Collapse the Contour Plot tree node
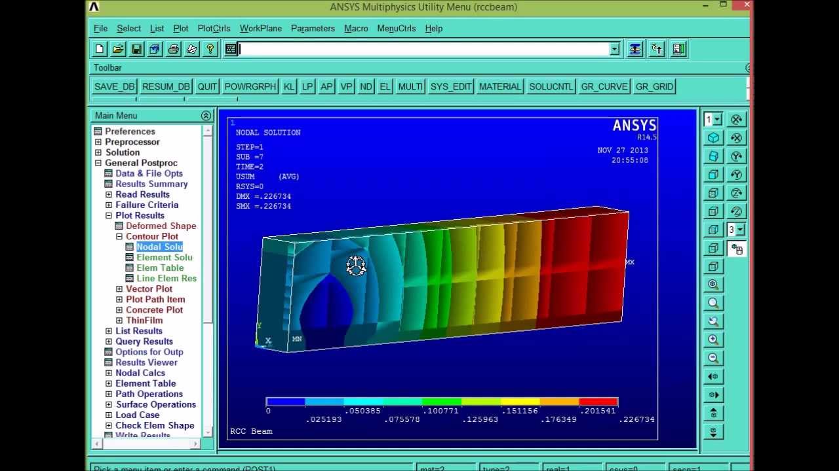The height and width of the screenshot is (471, 839). [x=119, y=237]
